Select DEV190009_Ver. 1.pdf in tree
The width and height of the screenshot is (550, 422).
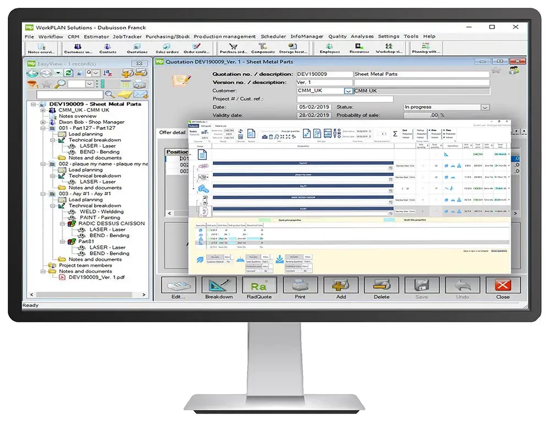[x=96, y=277]
